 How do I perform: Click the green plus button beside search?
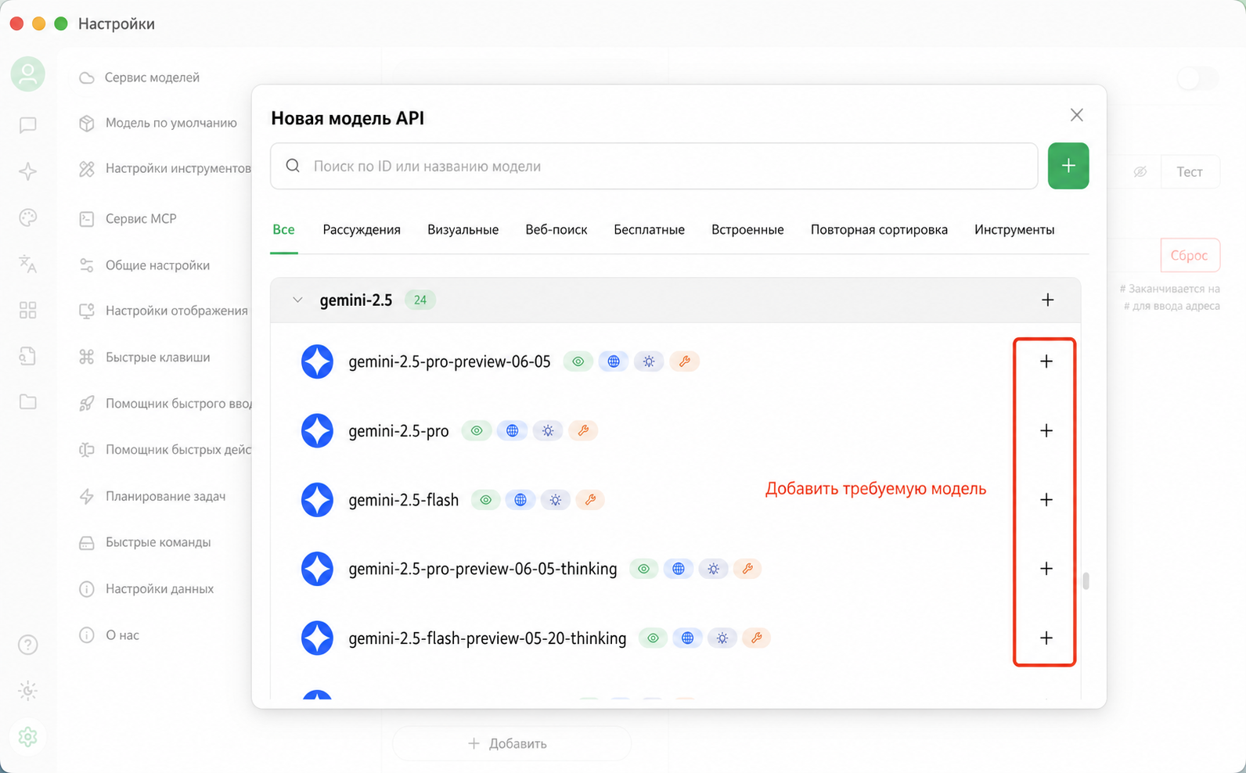[x=1068, y=166]
